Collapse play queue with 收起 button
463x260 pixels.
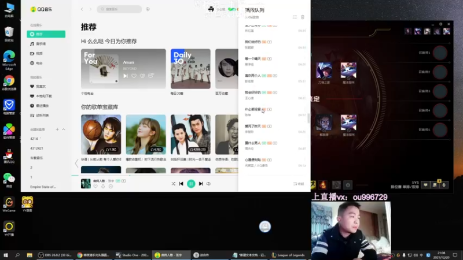(299, 184)
